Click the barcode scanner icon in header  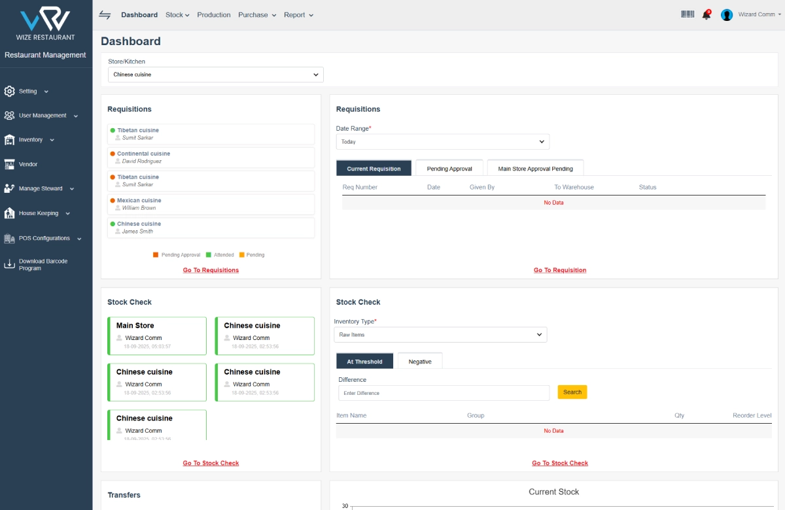[x=688, y=14]
